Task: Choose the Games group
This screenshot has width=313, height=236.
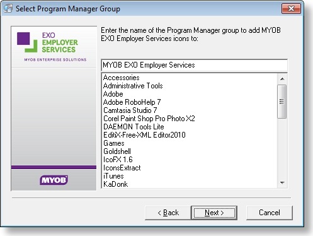Action: pos(114,143)
